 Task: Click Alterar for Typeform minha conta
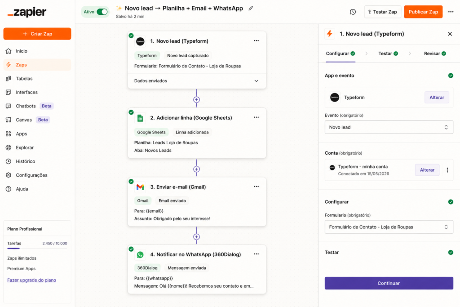[427, 170]
